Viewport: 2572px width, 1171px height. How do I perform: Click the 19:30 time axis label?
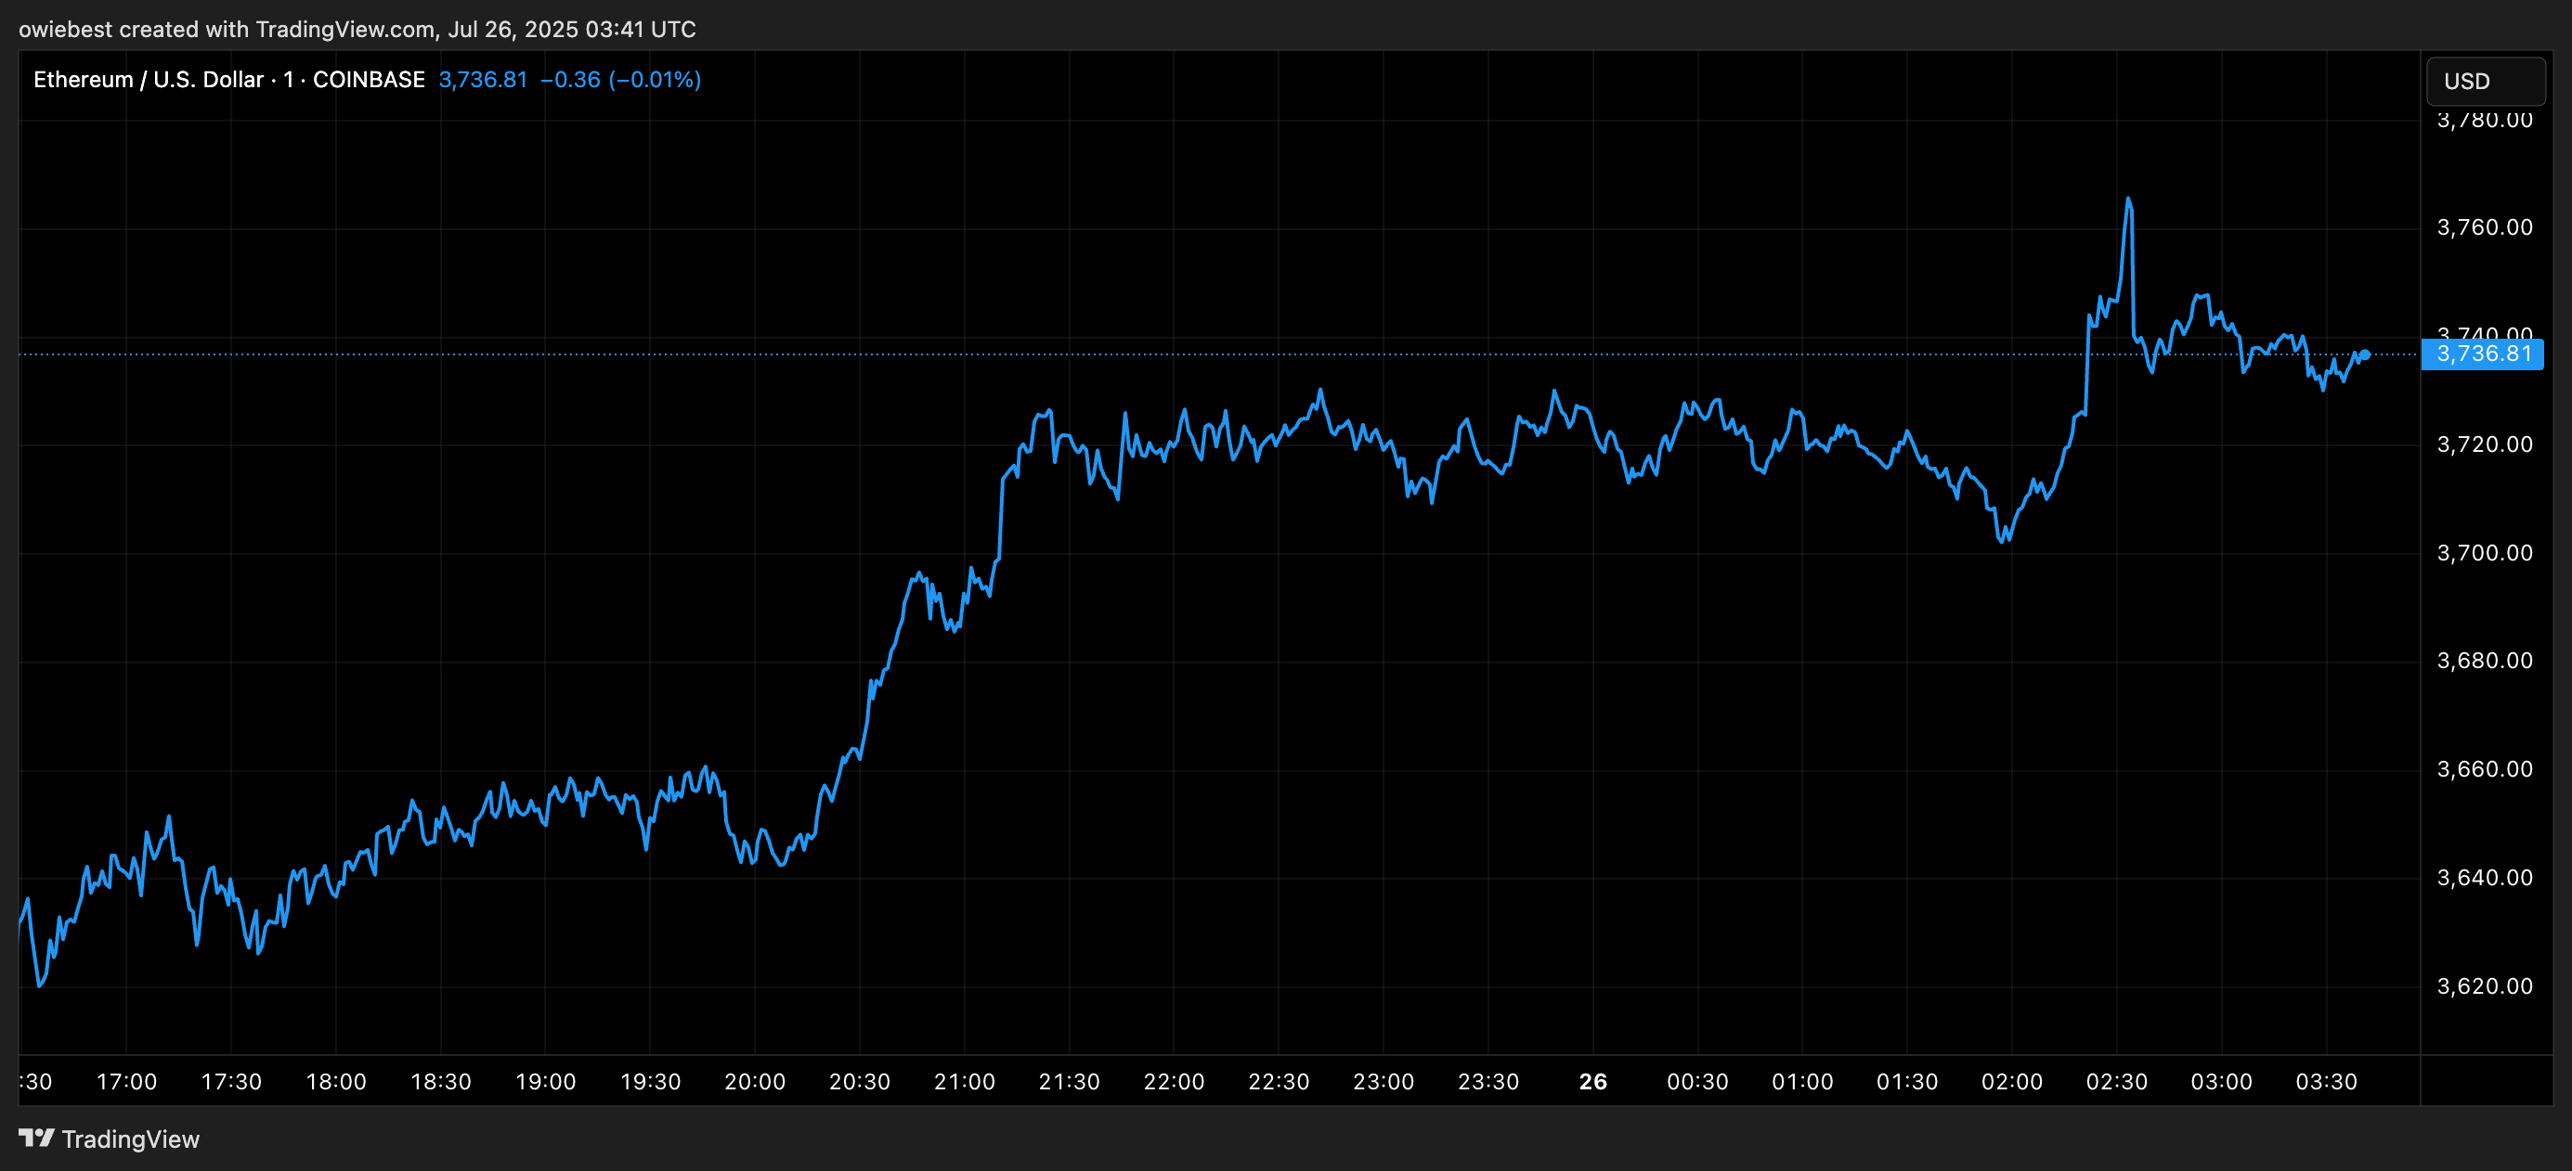(x=650, y=1081)
